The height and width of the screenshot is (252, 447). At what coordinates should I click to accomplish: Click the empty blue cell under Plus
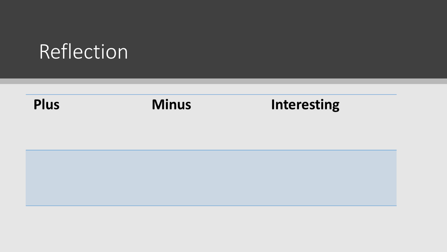pyautogui.click(x=85, y=178)
